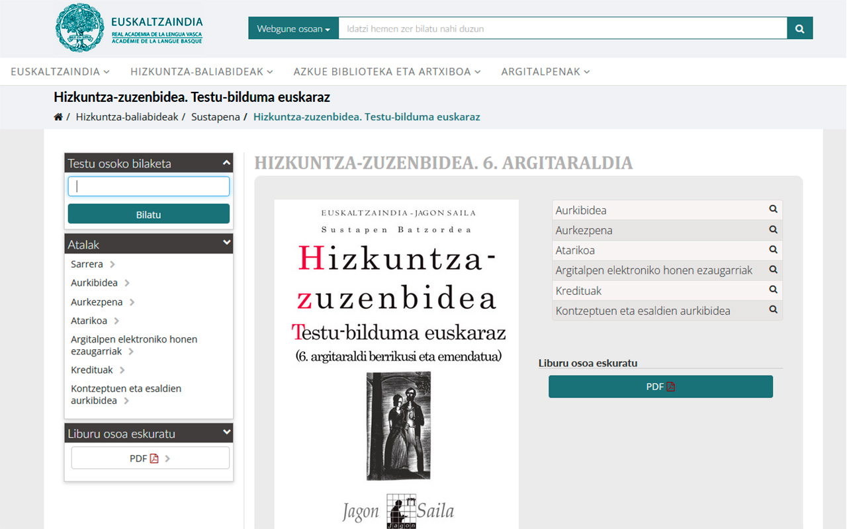Open AZKUE BIBLIOTEKA ETA ARTXIBOA menu
The height and width of the screenshot is (529, 847).
coord(387,71)
